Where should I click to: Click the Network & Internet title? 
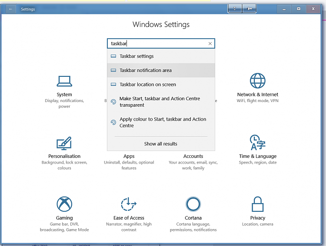[258, 95]
